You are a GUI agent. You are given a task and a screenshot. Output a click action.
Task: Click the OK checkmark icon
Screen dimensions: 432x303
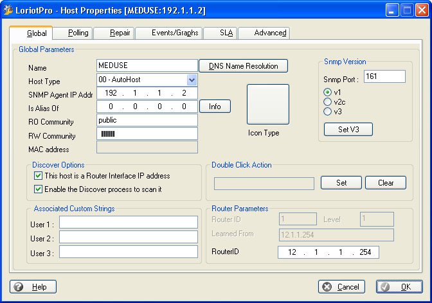tap(385, 287)
